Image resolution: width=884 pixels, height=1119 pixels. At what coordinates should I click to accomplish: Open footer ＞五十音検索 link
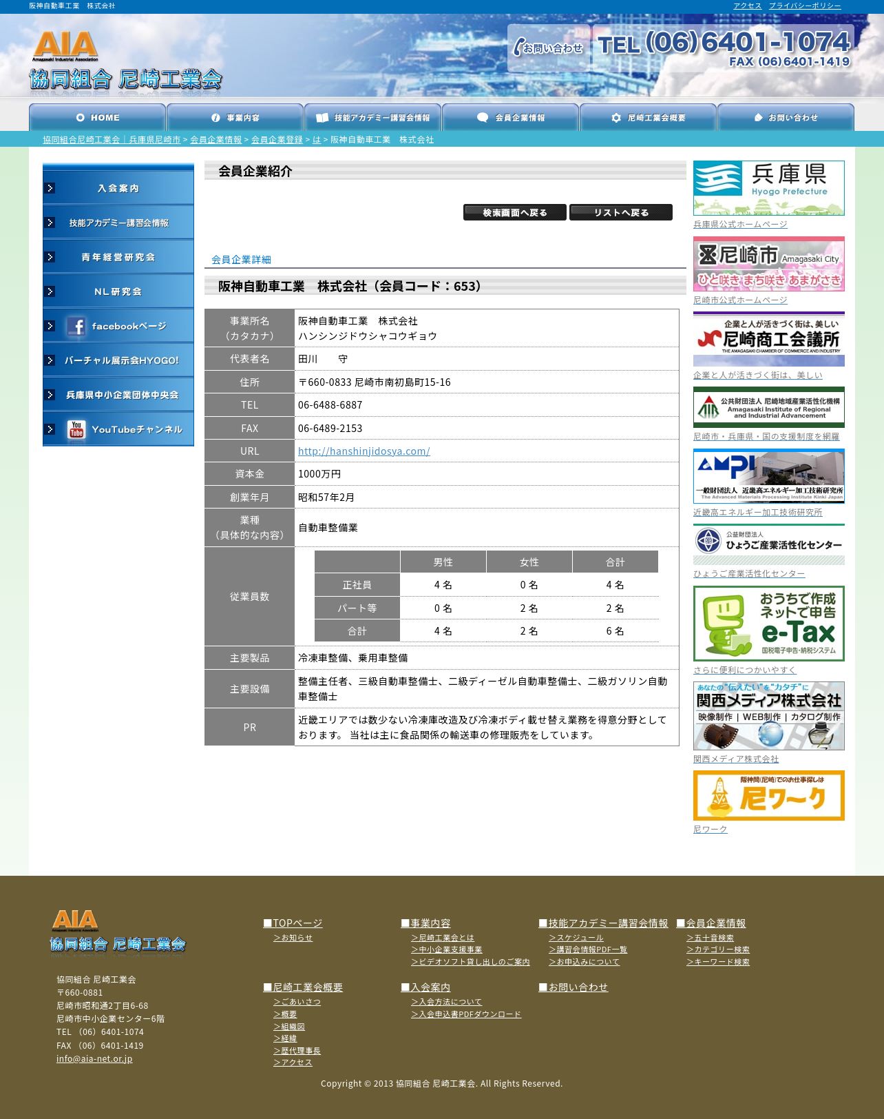pyautogui.click(x=710, y=938)
